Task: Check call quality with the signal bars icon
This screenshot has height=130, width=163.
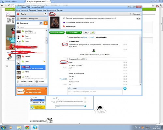Action: click(92, 32)
